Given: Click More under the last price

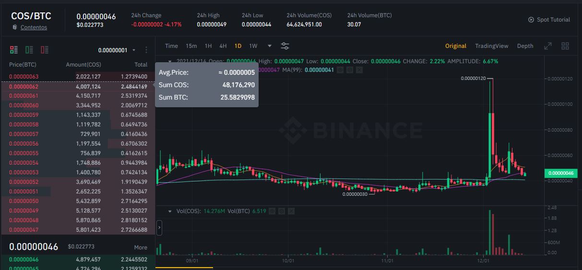Looking at the screenshot, I should (x=141, y=247).
